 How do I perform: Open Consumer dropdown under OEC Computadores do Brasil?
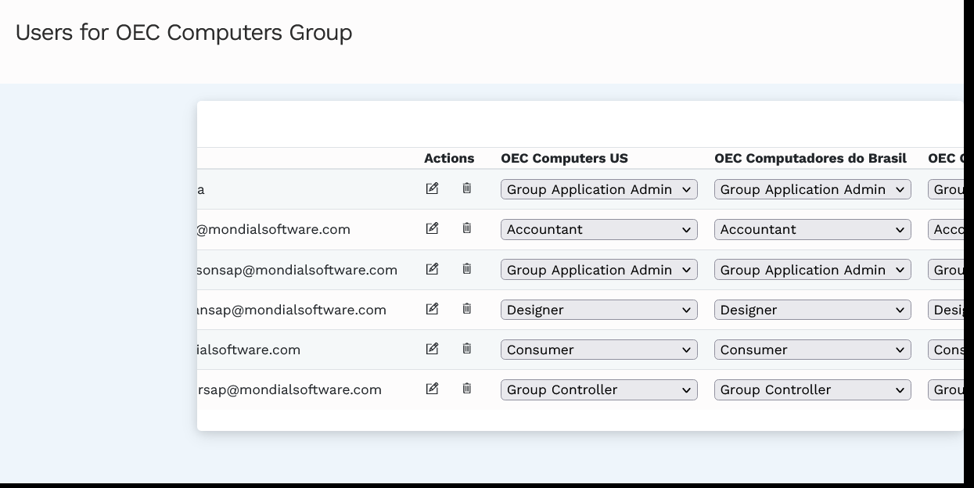coord(813,350)
